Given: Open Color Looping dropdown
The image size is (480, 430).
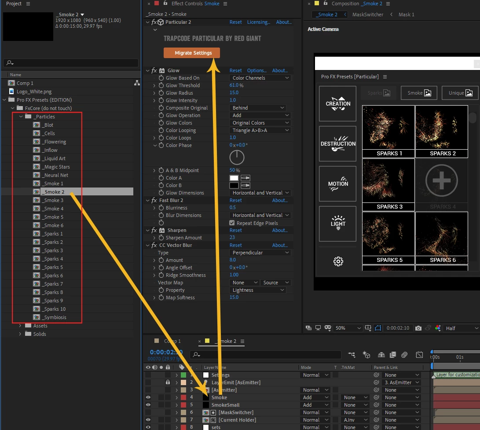Looking at the screenshot, I should tap(260, 130).
